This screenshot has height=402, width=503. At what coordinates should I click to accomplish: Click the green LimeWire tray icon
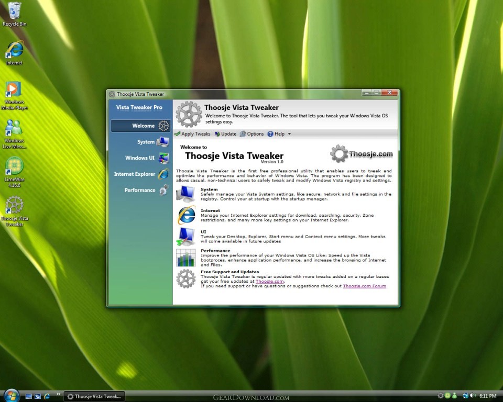click(x=447, y=396)
